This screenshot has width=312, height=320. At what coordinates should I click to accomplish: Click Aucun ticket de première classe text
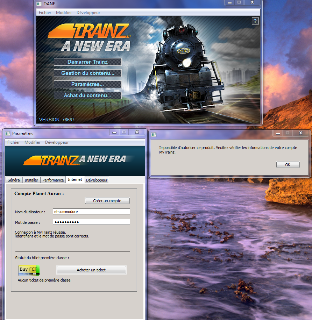(44, 280)
